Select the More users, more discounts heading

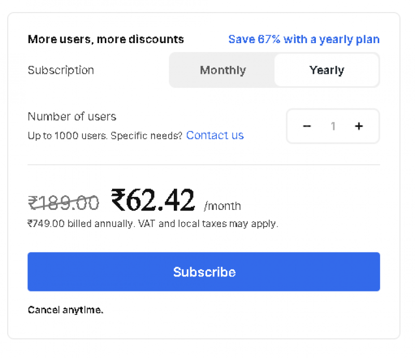point(106,39)
